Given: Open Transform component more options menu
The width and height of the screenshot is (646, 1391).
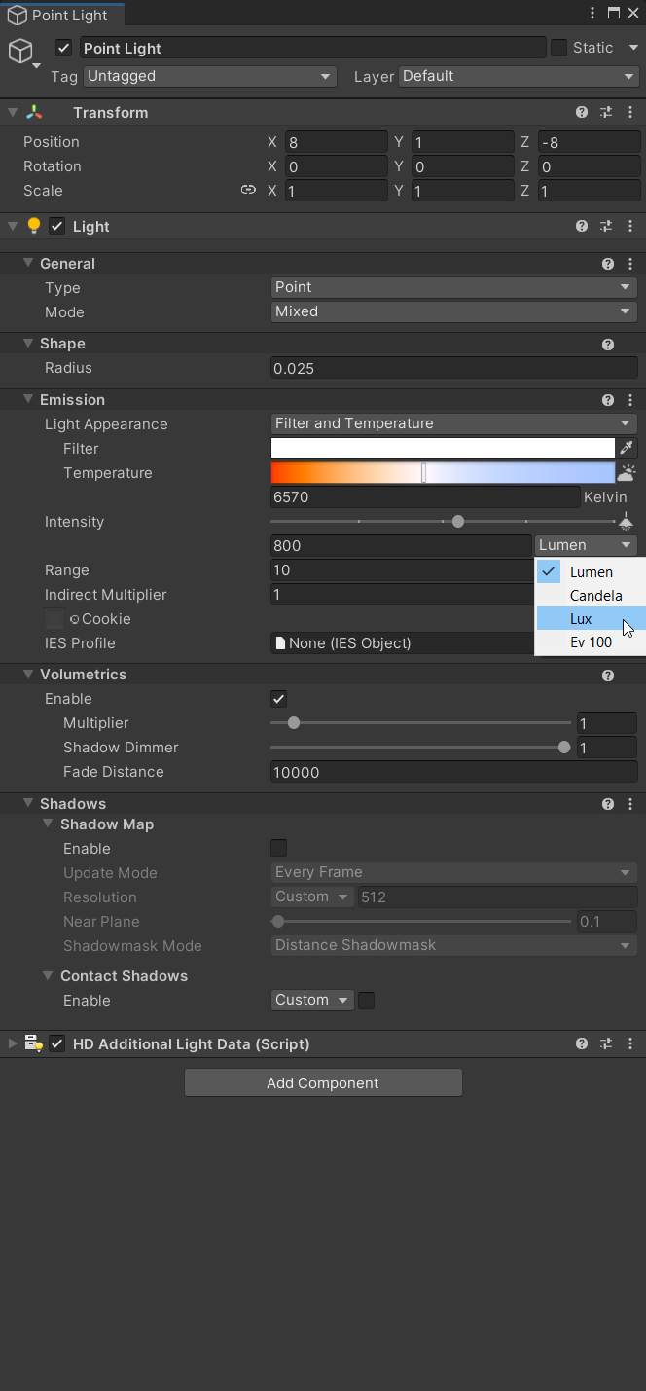Looking at the screenshot, I should tap(630, 113).
